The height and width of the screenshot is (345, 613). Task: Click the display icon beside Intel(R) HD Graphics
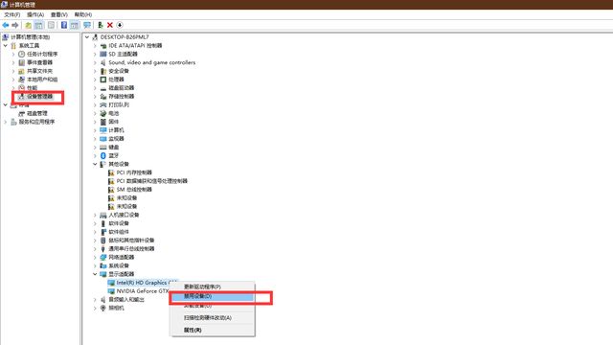pos(111,283)
